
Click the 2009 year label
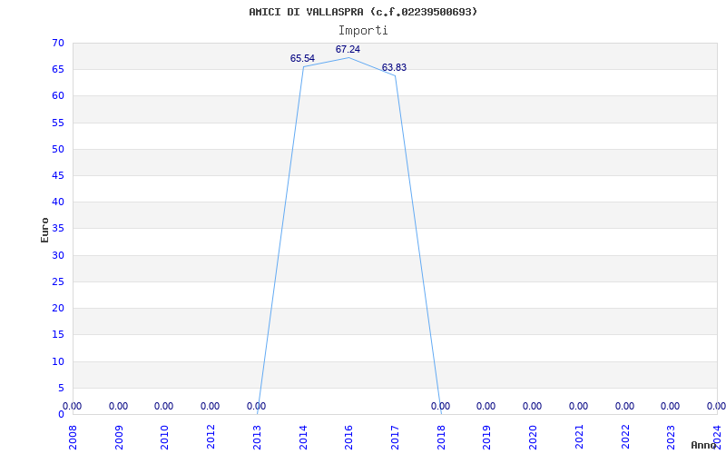pos(119,437)
